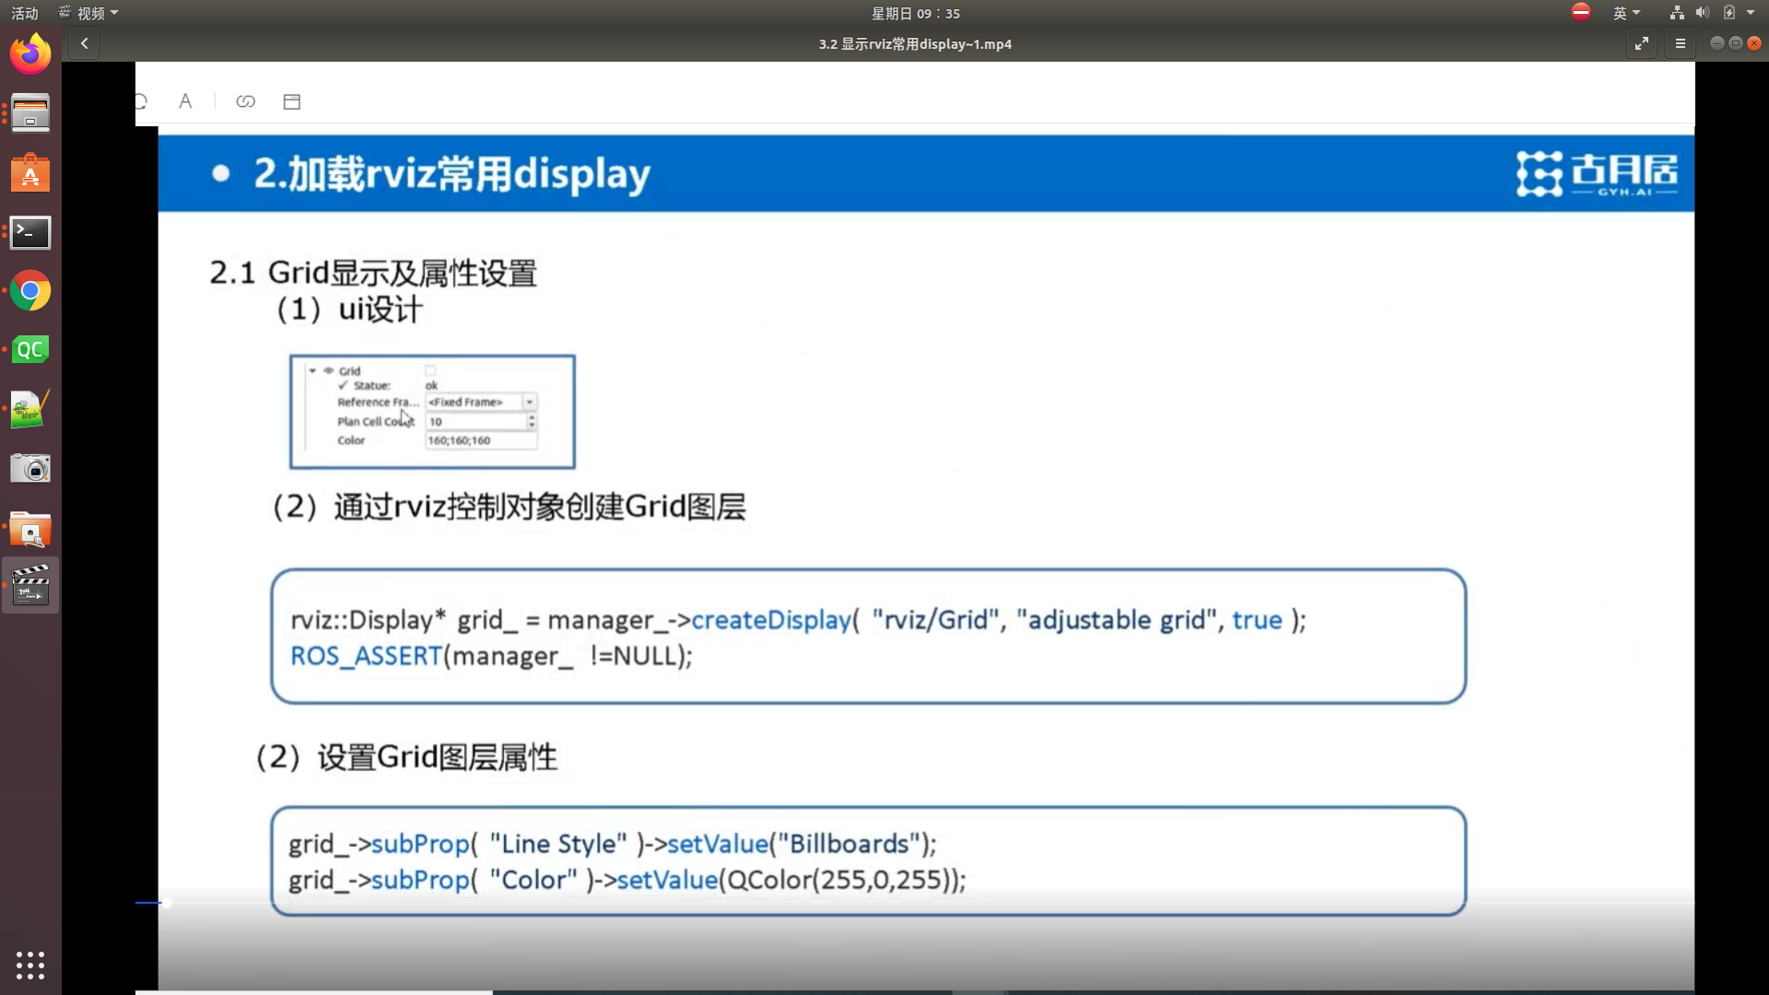Screen dimensions: 1769x995
Task: Launch Firefox from the dock
Action: coord(30,54)
